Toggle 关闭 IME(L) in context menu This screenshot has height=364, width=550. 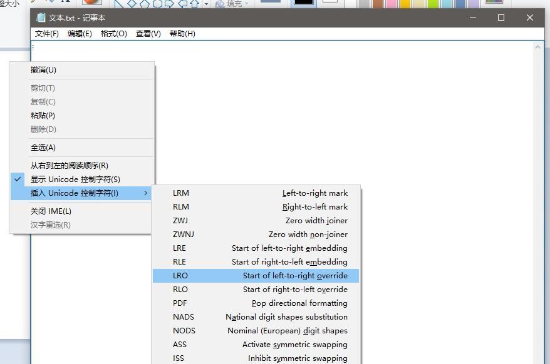pos(51,211)
